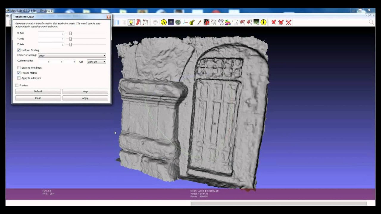Open the yellow info 'i' tool
This screenshot has width=381, height=214.
(263, 22)
